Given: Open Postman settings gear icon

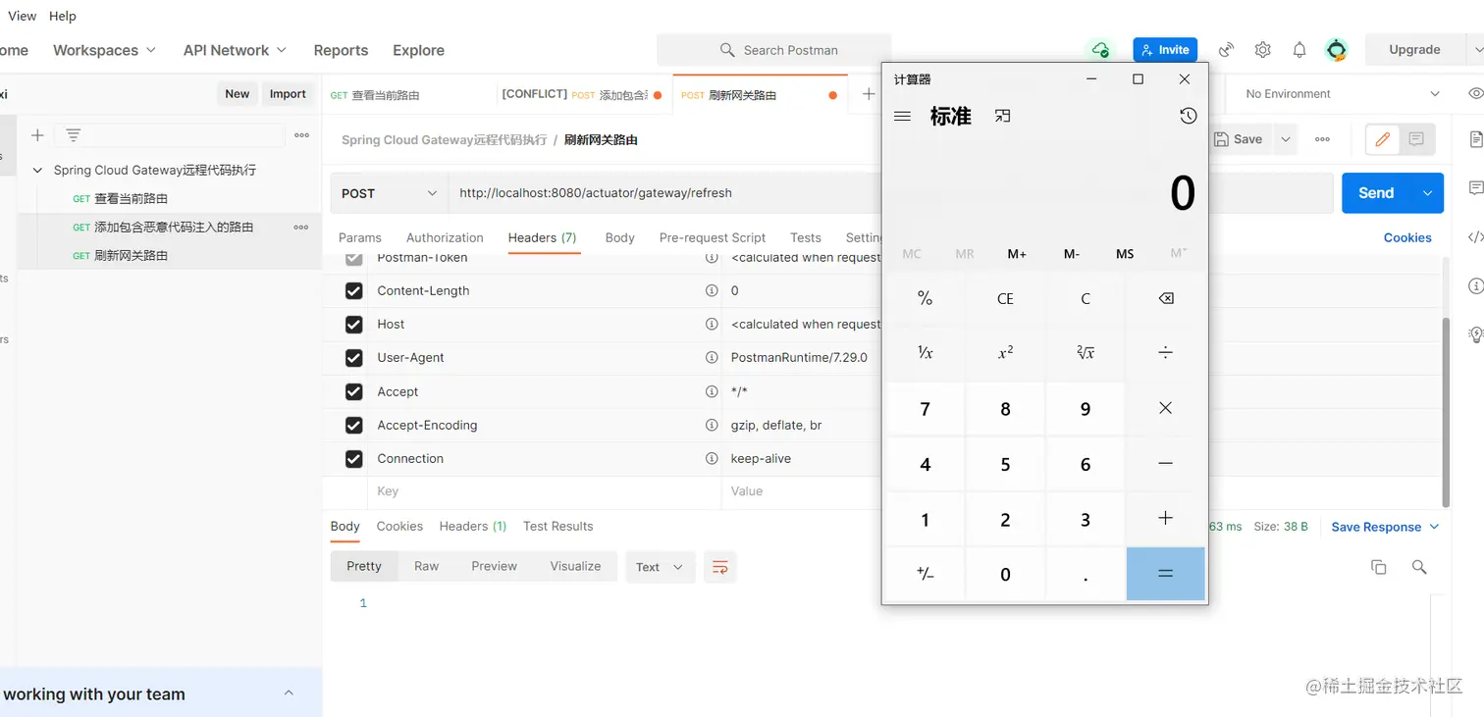Looking at the screenshot, I should (1263, 50).
